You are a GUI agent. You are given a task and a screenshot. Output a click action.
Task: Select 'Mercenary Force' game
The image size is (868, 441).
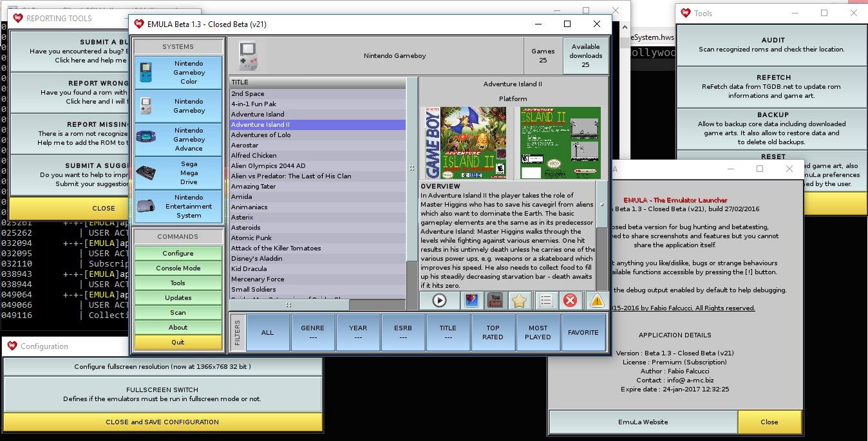pos(318,279)
